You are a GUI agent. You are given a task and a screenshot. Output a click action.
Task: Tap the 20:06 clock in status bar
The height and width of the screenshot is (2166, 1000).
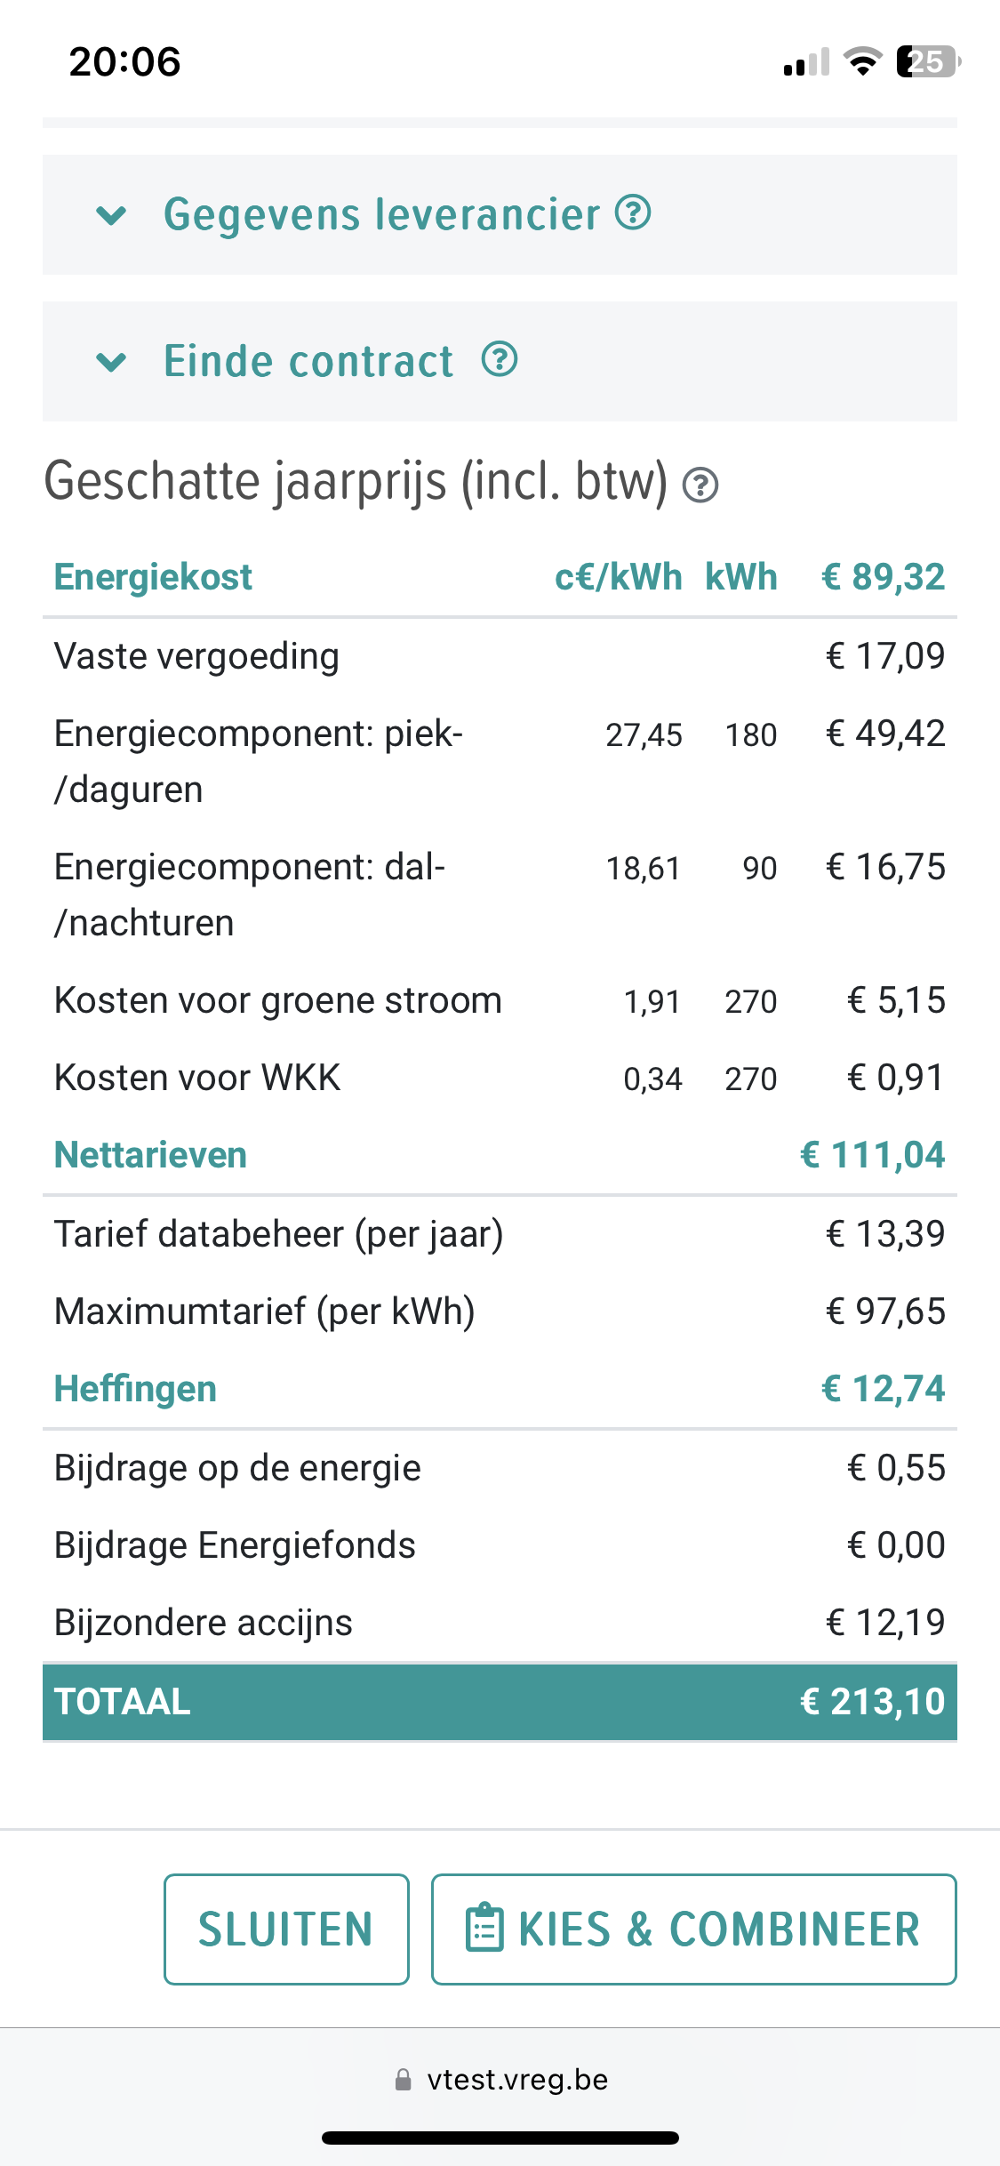pos(124,61)
